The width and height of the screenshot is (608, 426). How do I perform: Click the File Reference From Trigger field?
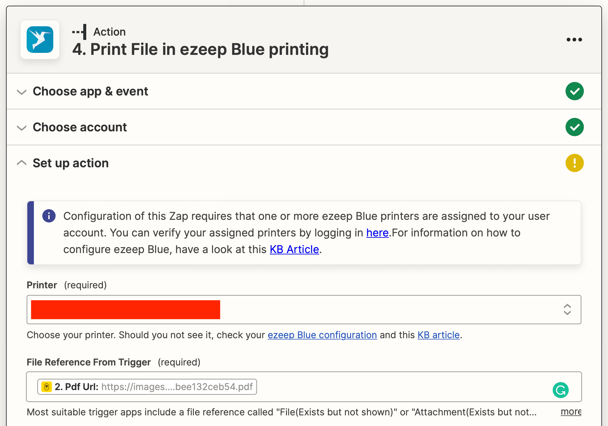[x=400, y=387]
